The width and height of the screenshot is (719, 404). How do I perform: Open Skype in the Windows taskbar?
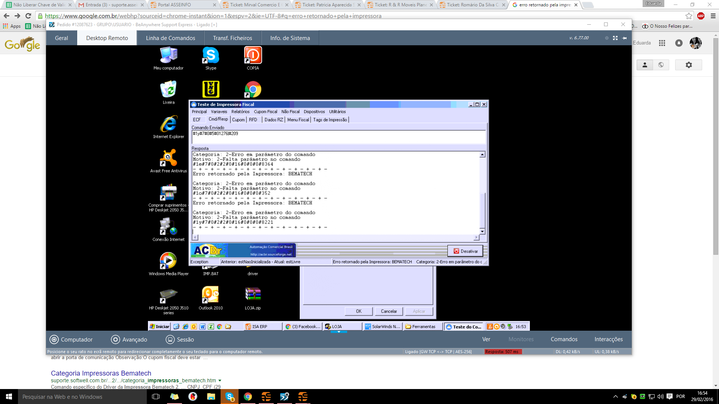(x=230, y=397)
